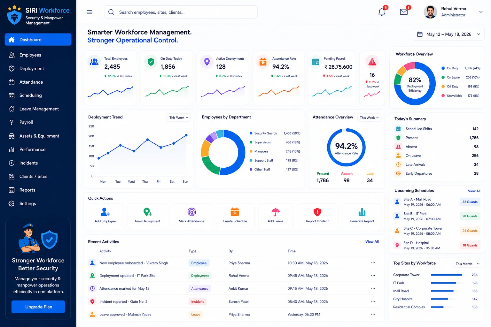This screenshot has height=327, width=491.
Task: Click the On Leave legend dot in Workforce Overview
Action: pyautogui.click(x=443, y=77)
